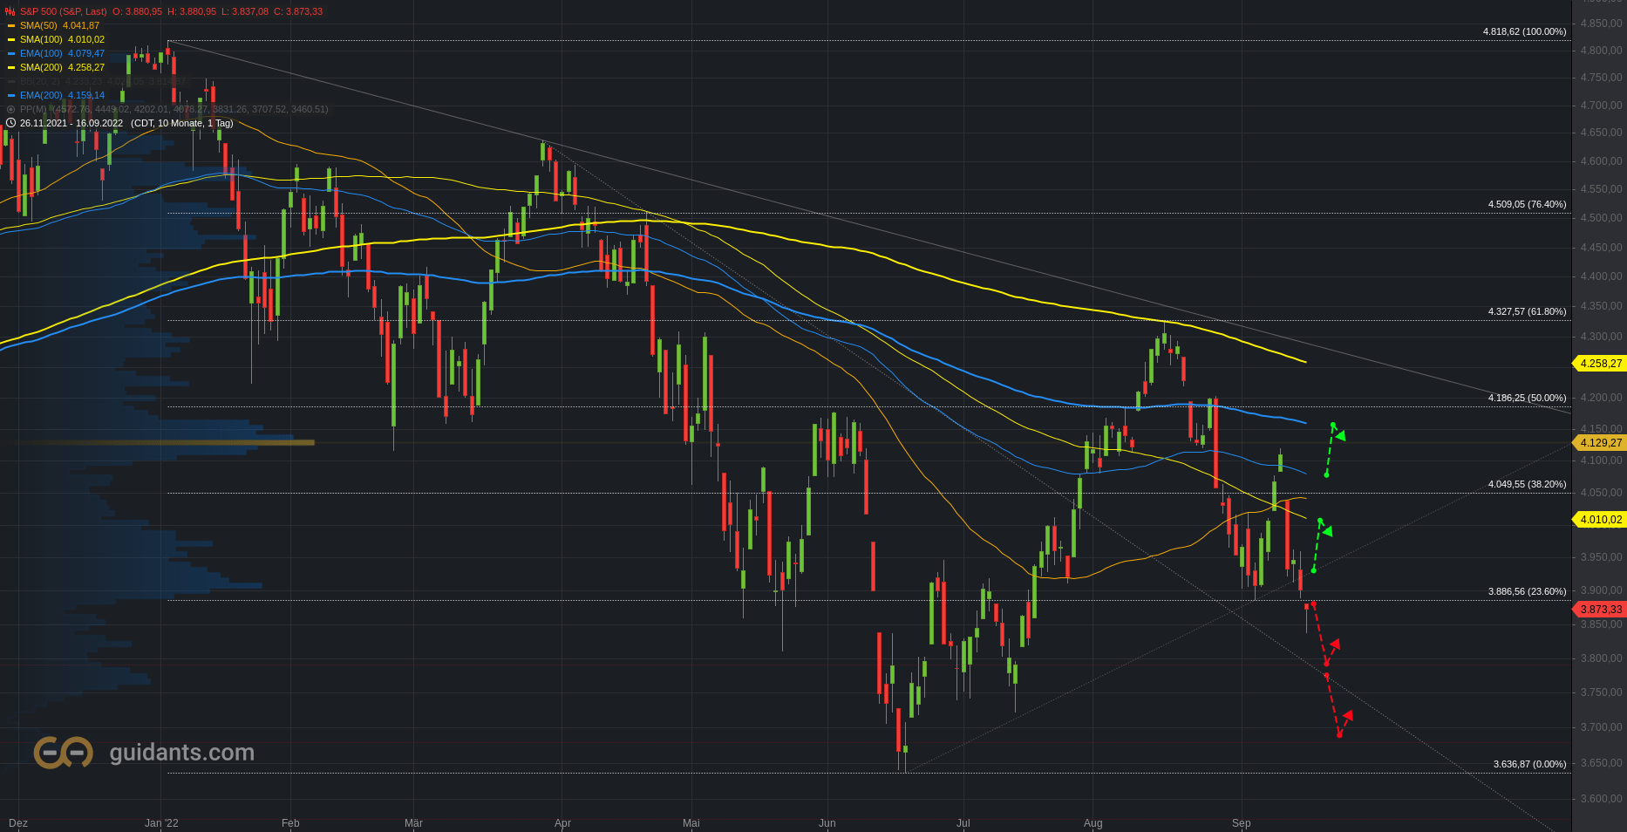
Task: Click the yellow 4.010,02 price axis tag
Action: pyautogui.click(x=1599, y=520)
